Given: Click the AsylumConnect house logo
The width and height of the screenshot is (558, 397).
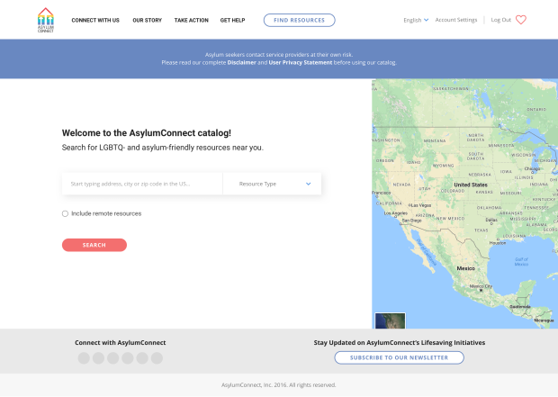Looking at the screenshot, I should pos(46,21).
